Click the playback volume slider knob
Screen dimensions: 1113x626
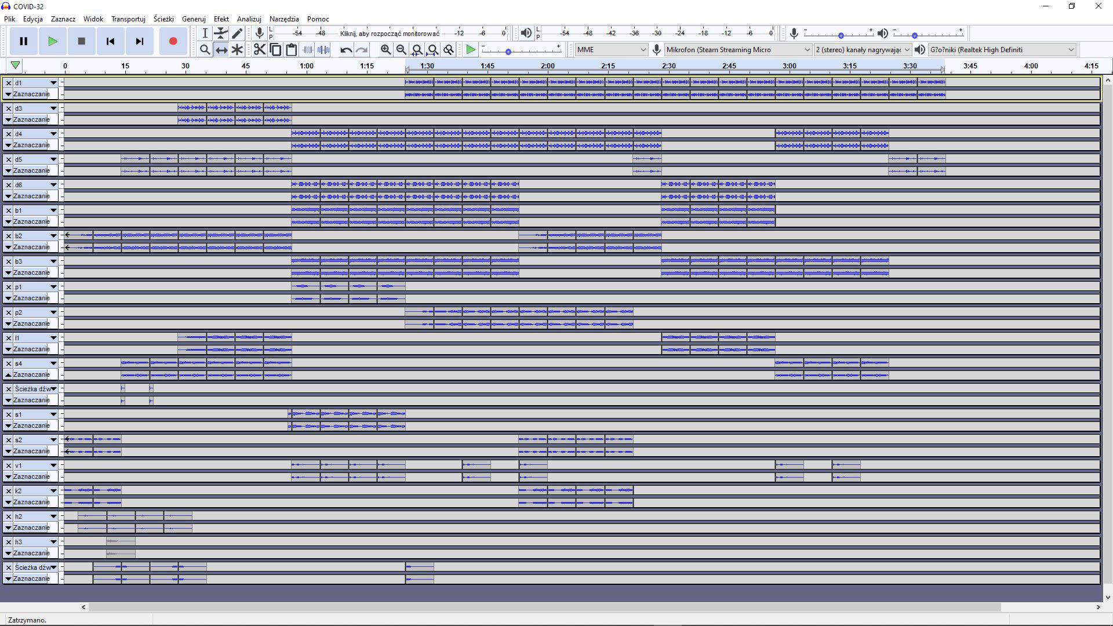tap(915, 35)
